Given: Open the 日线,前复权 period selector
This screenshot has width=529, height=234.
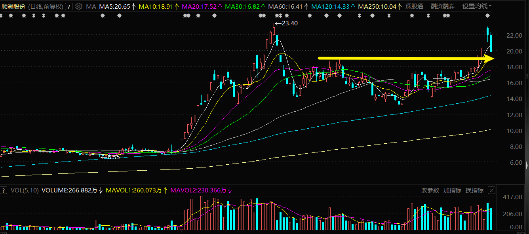Looking at the screenshot, I should pyautogui.click(x=46, y=6).
